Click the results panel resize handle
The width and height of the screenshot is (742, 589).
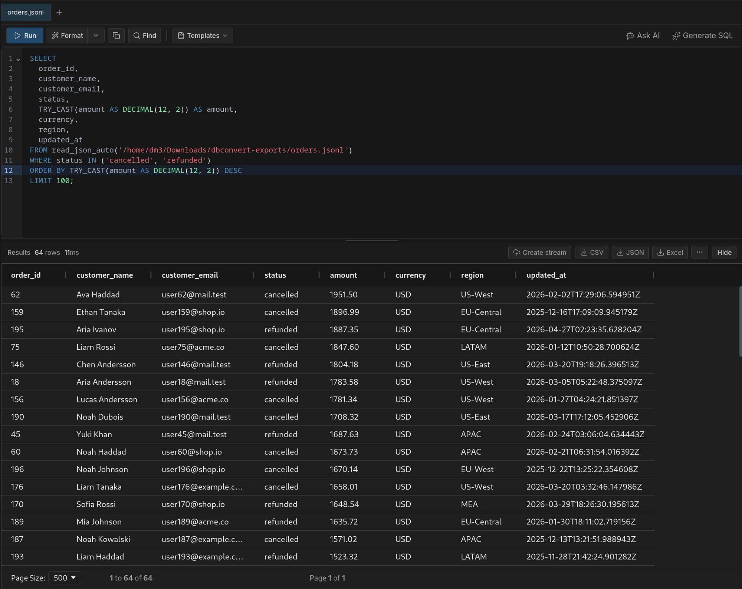click(x=372, y=240)
